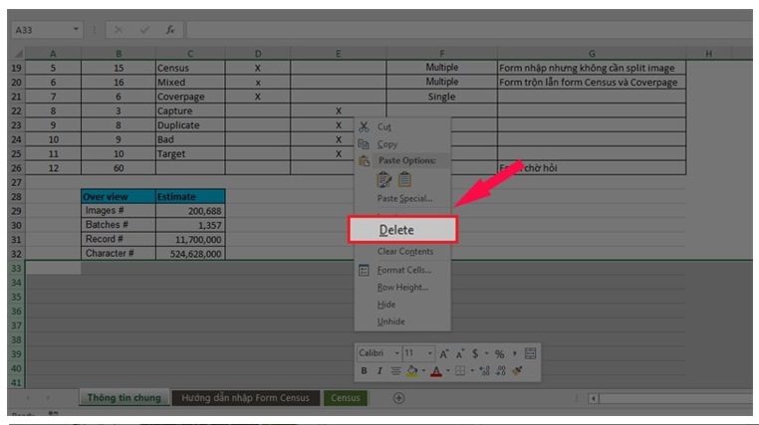The image size is (759, 425).
Task: Click the fill color bucket in mini toolbar
Action: [413, 371]
